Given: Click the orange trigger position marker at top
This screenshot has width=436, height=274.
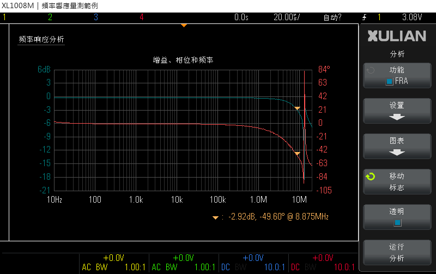Looking at the screenshot, I should coord(184,25).
